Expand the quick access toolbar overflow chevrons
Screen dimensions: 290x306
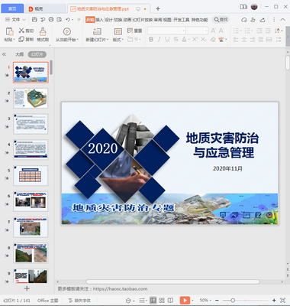79,20
